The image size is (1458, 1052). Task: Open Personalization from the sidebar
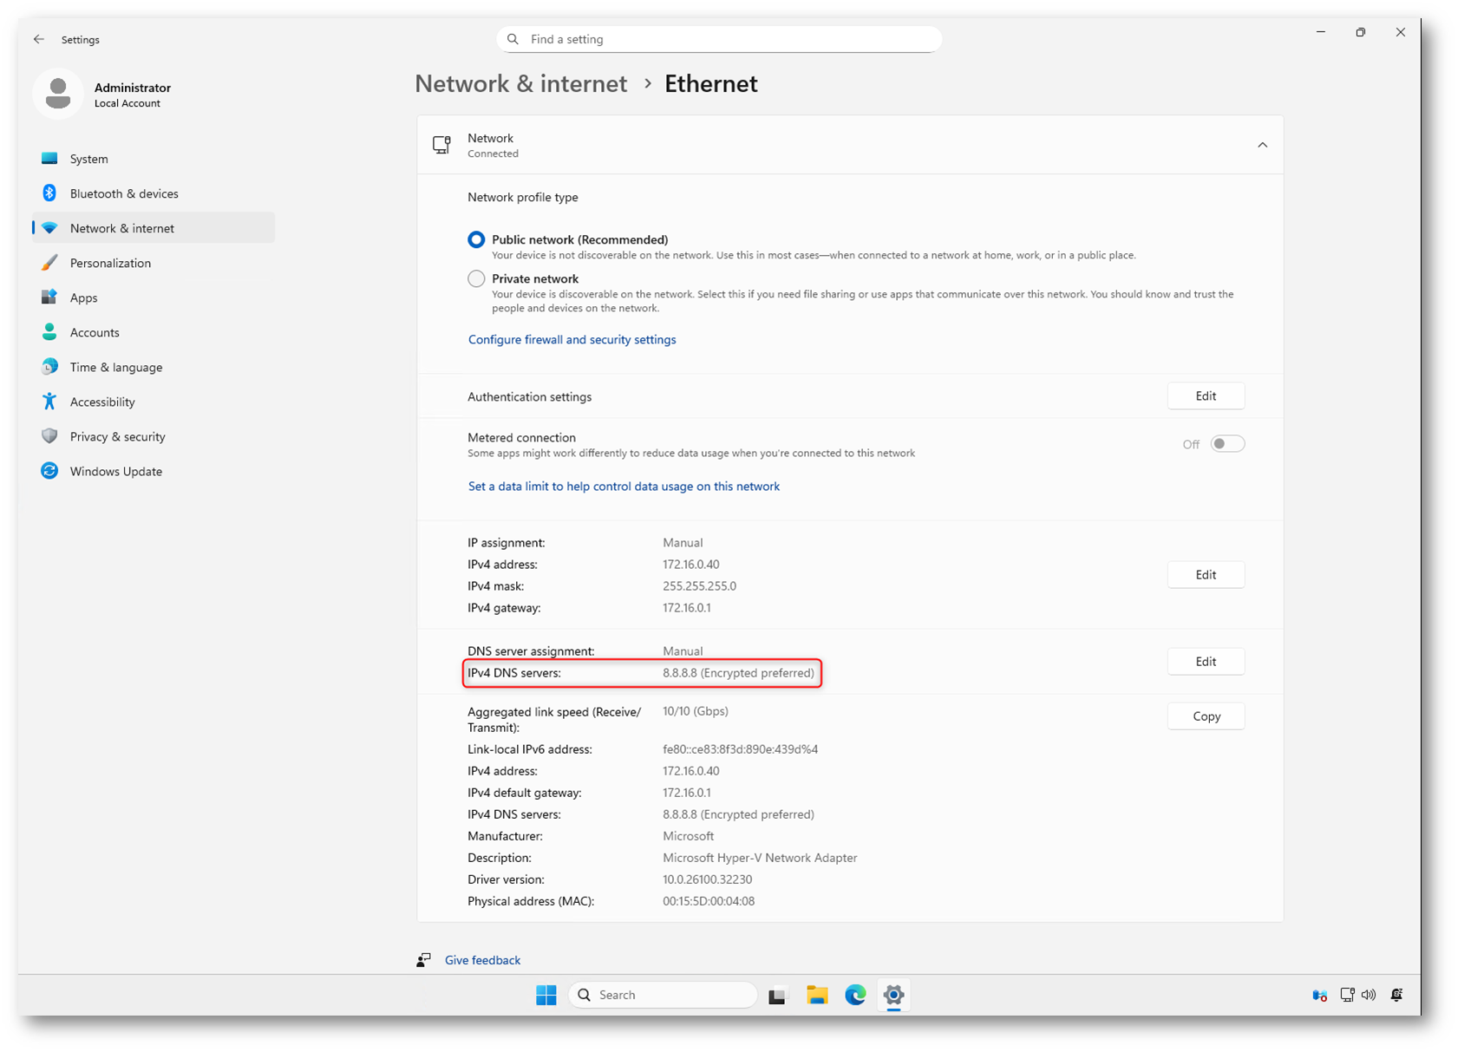click(x=110, y=263)
